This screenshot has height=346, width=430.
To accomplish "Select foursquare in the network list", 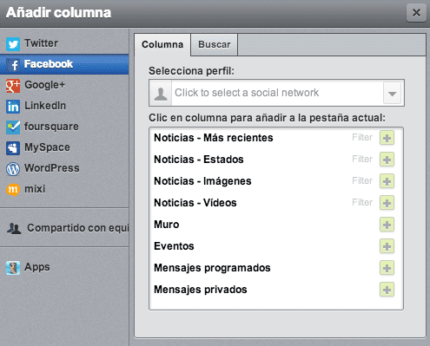I will 64,127.
